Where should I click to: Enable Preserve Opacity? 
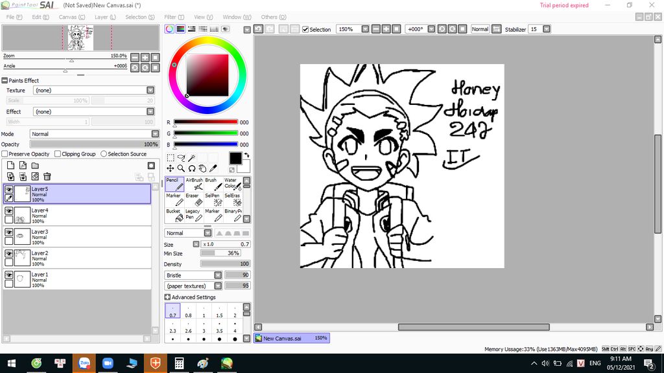pos(5,154)
